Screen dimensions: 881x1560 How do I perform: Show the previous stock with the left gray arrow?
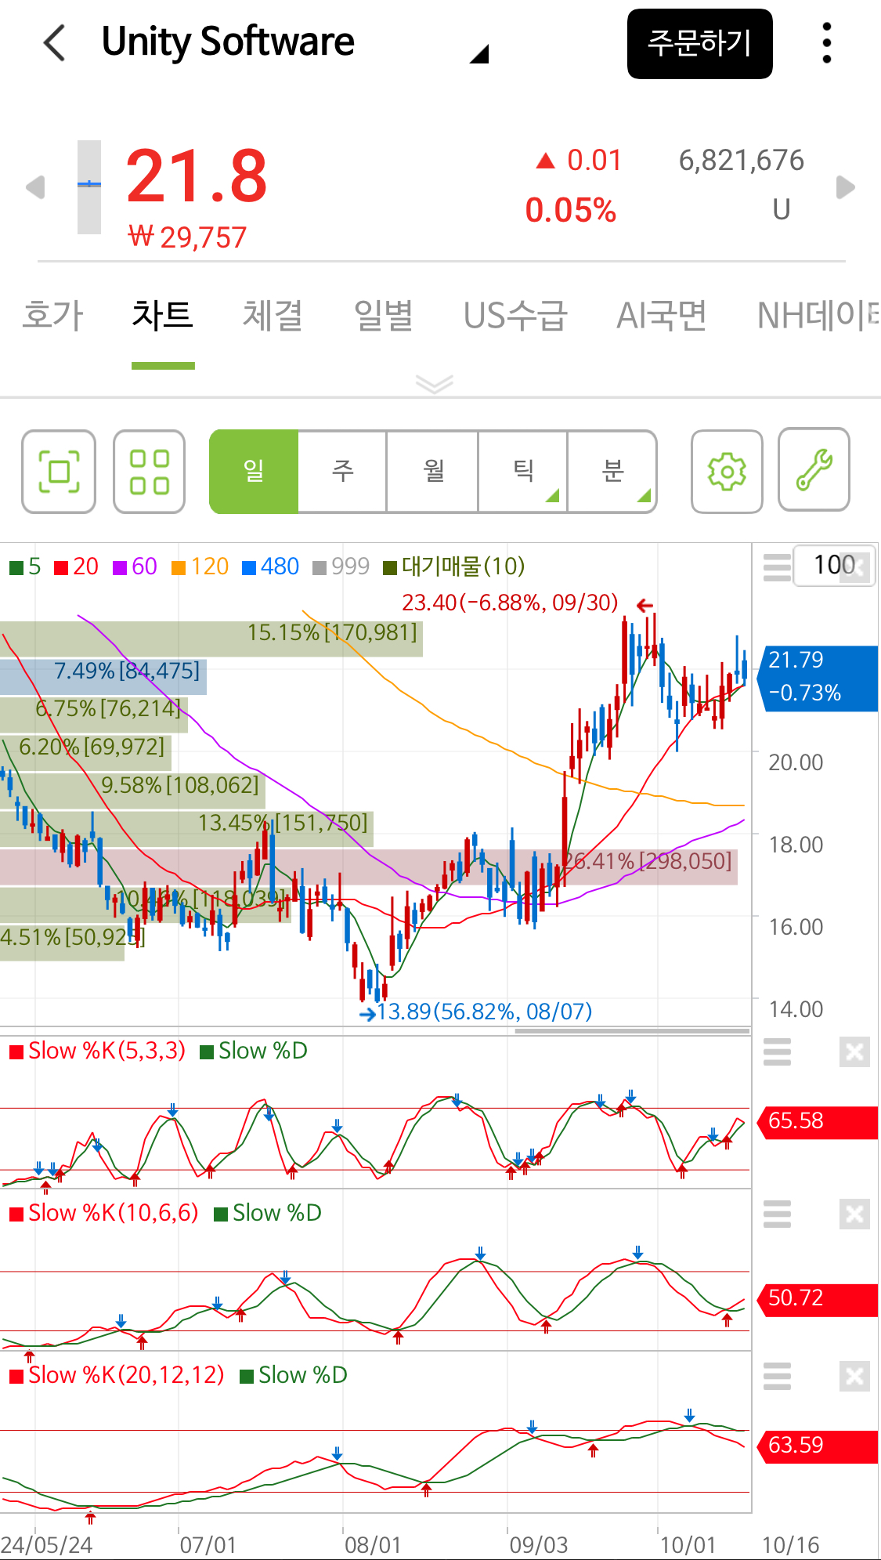tap(35, 187)
